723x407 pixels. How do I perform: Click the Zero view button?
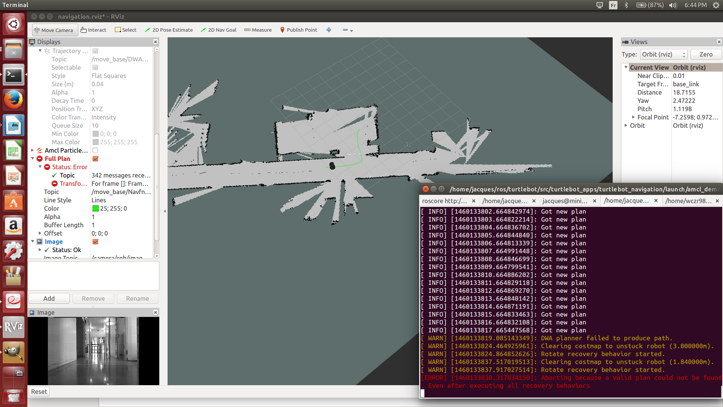[x=706, y=54]
